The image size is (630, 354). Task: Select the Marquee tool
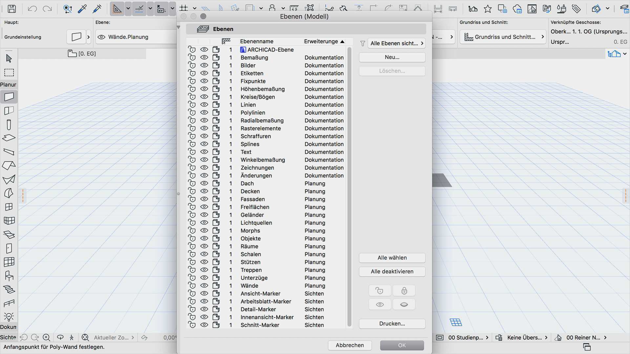tap(9, 72)
